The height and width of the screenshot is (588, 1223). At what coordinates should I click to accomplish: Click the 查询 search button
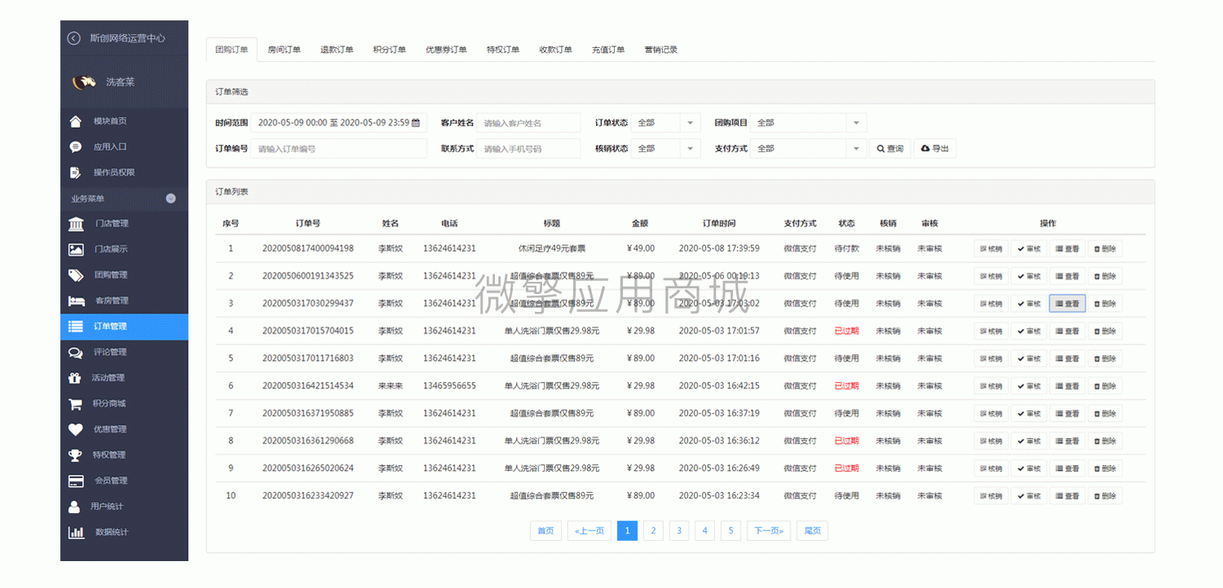[890, 149]
